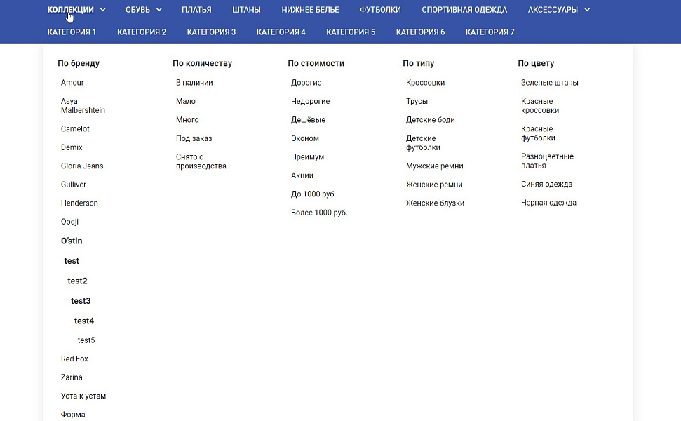This screenshot has height=421, width=681.
Task: Open the Женские блузки link
Action: (x=435, y=203)
